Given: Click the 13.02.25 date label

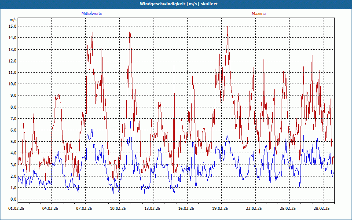Looking at the screenshot, I should click(x=152, y=209).
